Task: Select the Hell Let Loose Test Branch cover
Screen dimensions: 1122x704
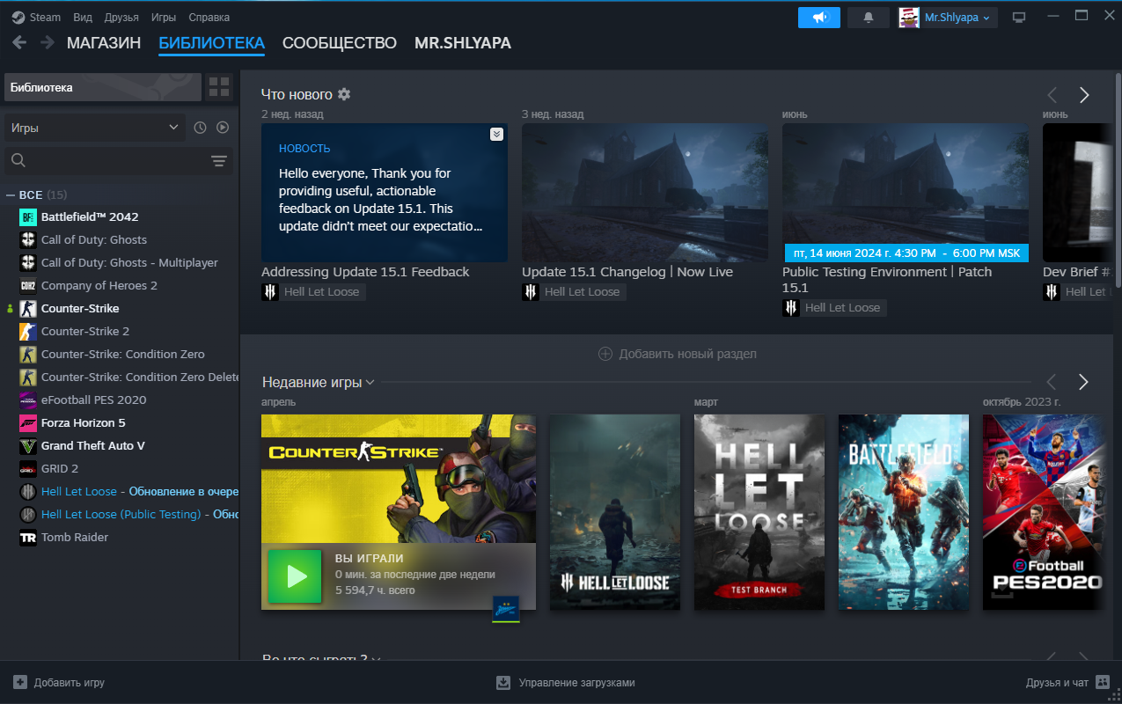Action: (759, 512)
